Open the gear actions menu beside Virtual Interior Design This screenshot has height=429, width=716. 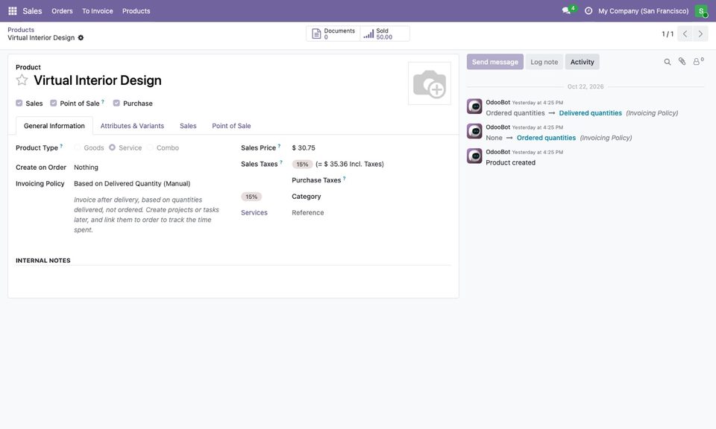(81, 38)
